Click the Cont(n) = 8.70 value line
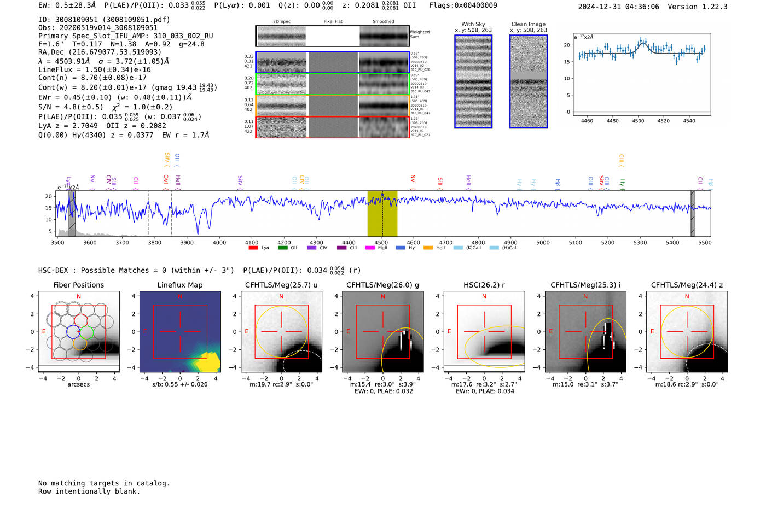Screen dimensions: 766x521 click(92, 78)
